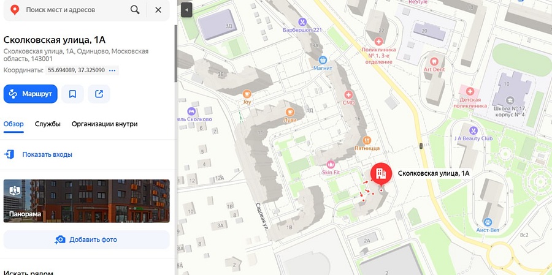Click the red Yandex Maps pin logo
552x275 pixels.
[15, 10]
